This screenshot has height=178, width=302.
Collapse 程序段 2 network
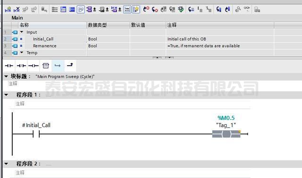pyautogui.click(x=6, y=164)
